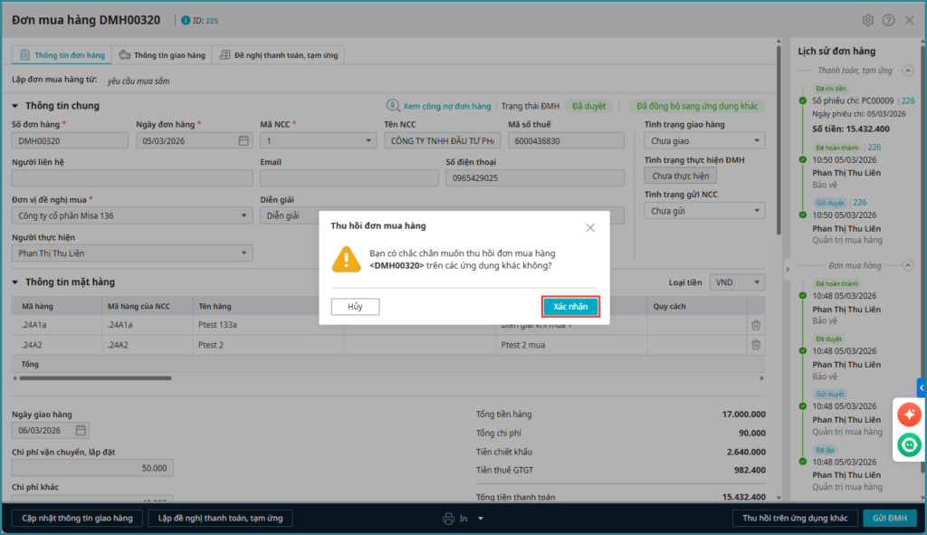The width and height of the screenshot is (927, 535).
Task: Click the warning triangle icon in dialog
Action: tap(347, 260)
